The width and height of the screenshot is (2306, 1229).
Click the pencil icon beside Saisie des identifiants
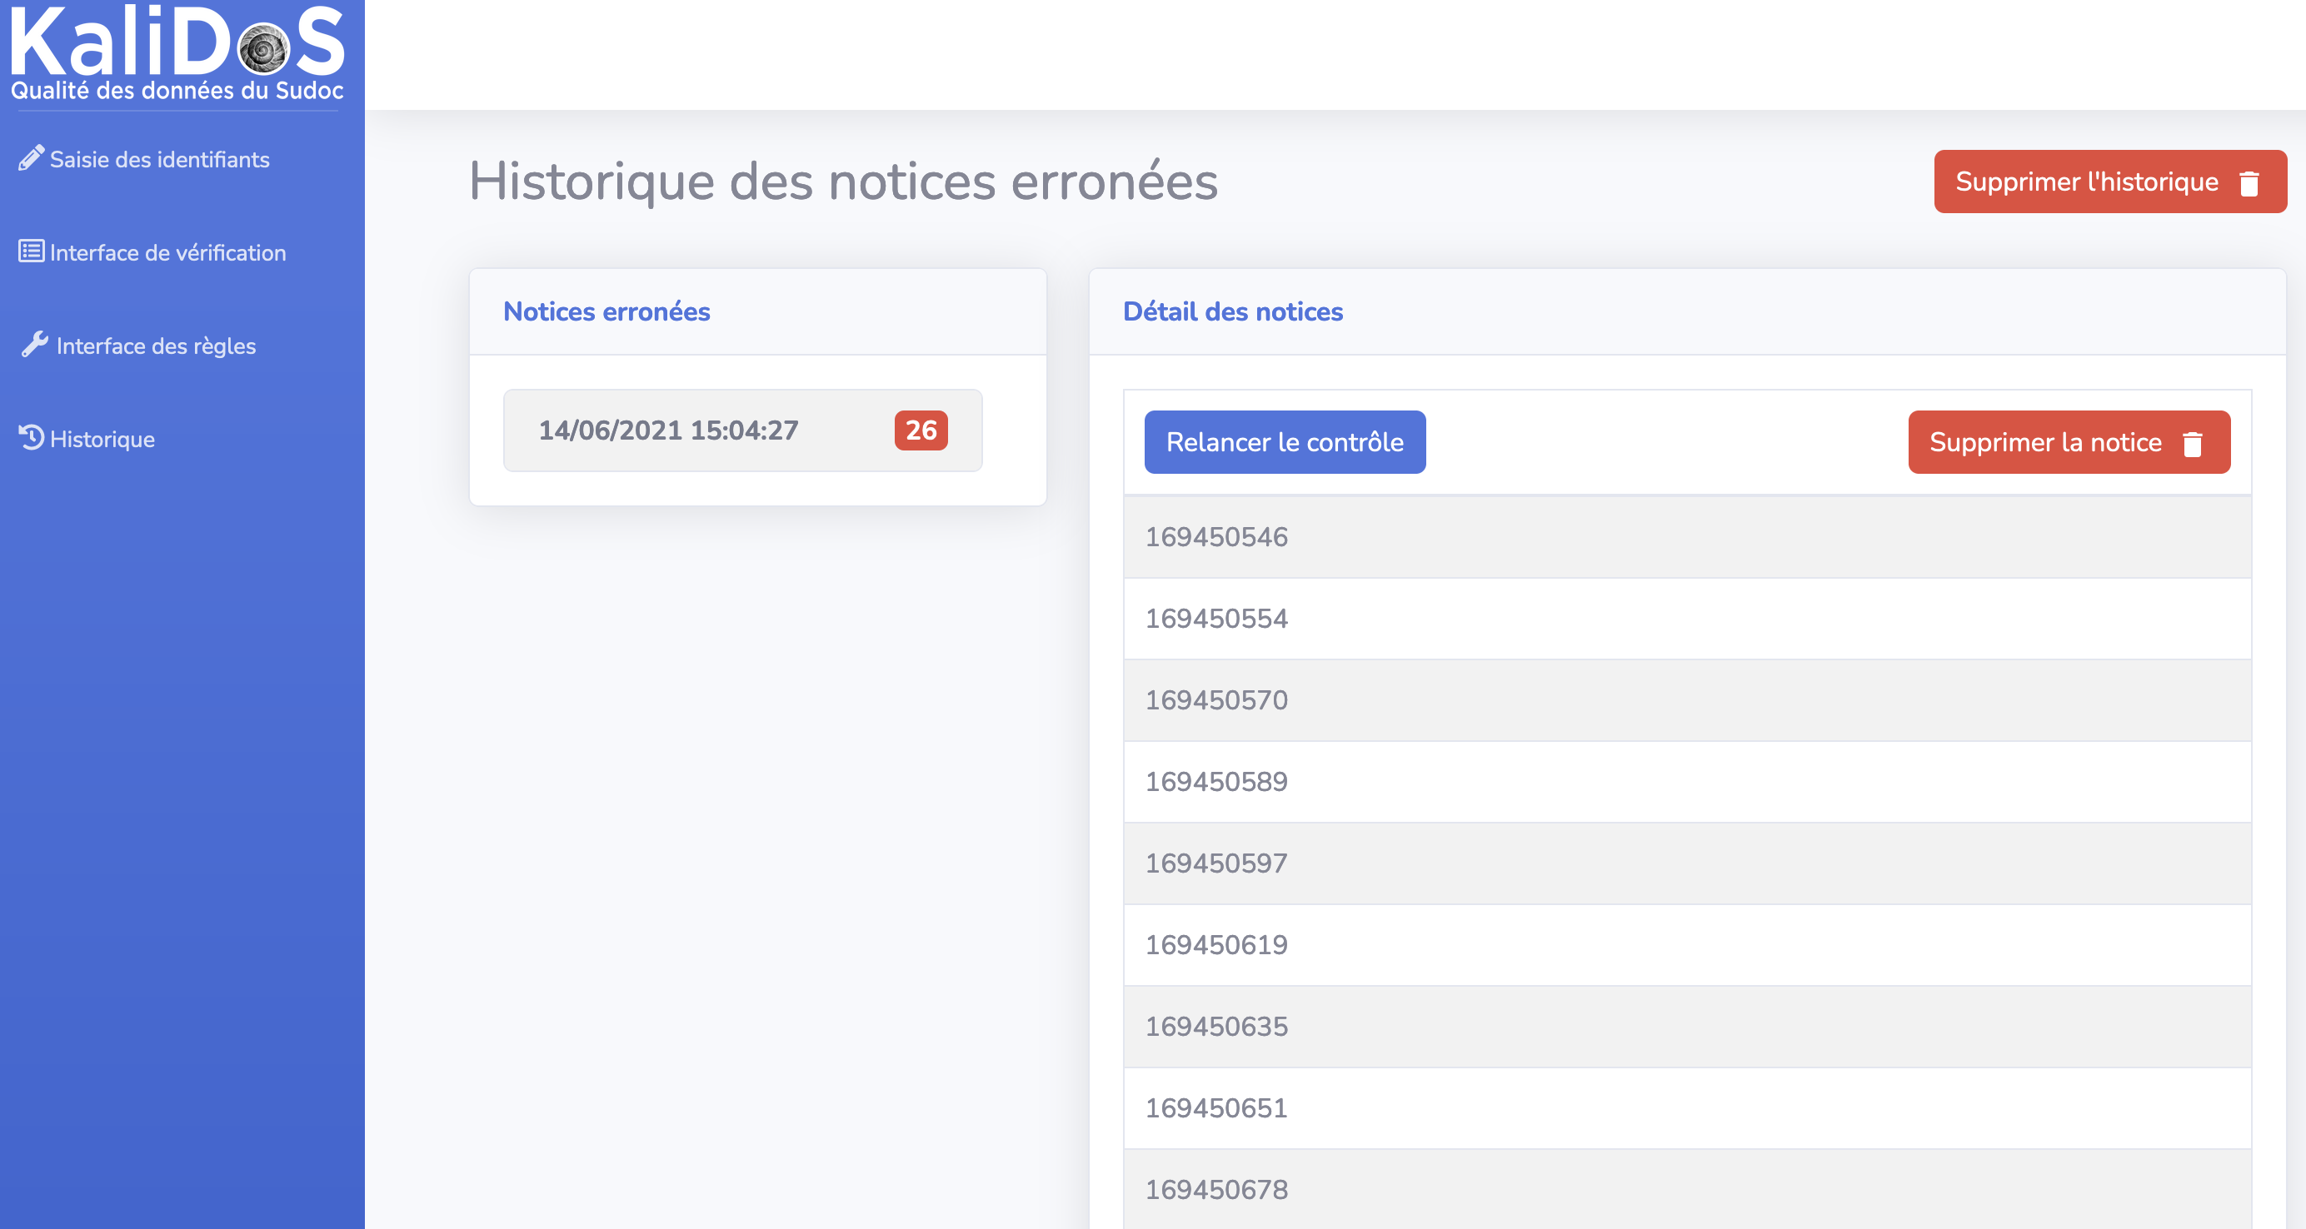click(x=31, y=158)
